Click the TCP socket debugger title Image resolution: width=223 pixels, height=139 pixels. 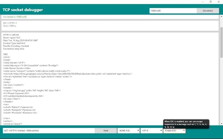pyautogui.click(x=23, y=10)
